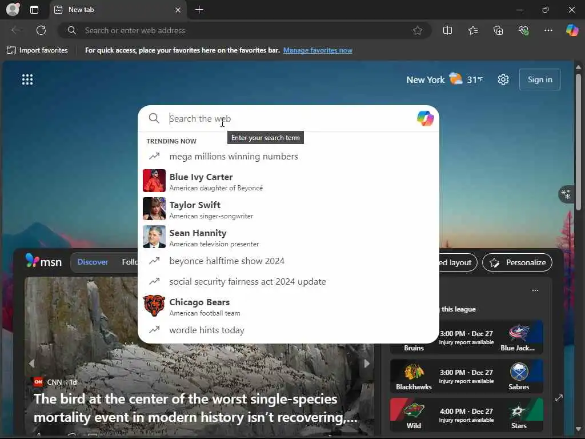Open the Favorites list icon

[472, 31]
